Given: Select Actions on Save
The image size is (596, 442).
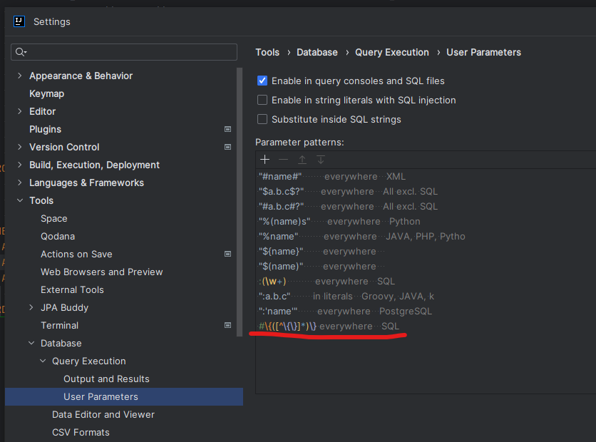Looking at the screenshot, I should [76, 254].
